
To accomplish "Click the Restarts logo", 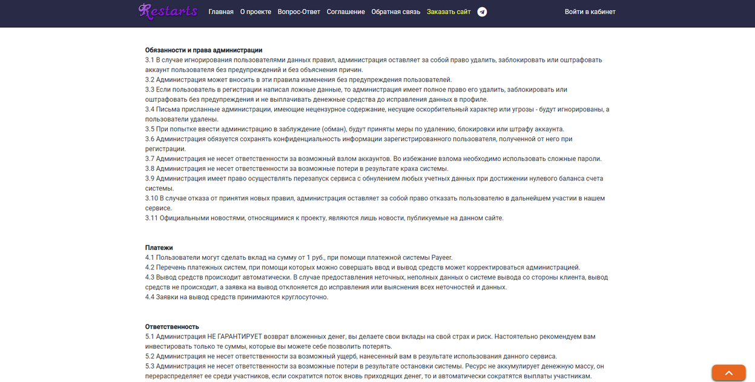I will [x=168, y=12].
